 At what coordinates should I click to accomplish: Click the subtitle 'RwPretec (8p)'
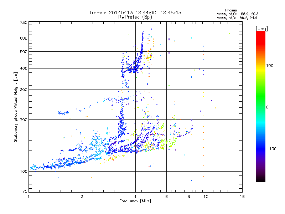tap(135, 17)
